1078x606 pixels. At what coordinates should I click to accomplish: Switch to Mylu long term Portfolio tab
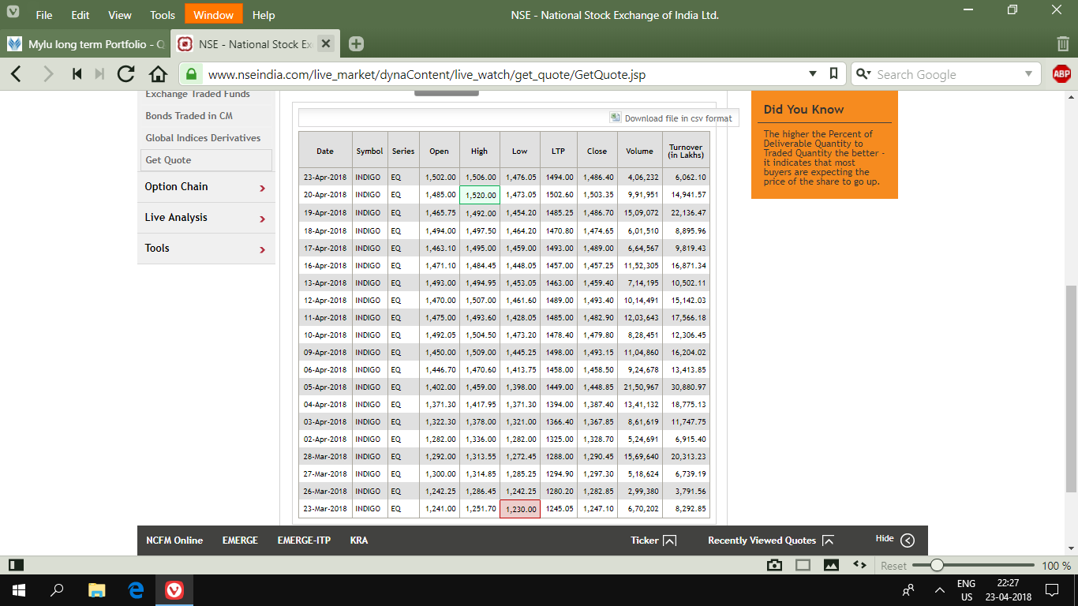click(x=87, y=44)
